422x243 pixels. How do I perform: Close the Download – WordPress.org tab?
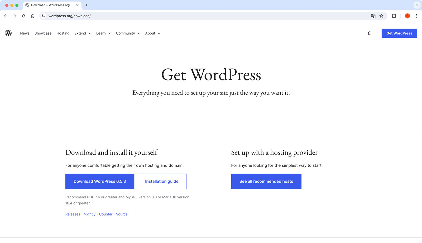click(77, 5)
